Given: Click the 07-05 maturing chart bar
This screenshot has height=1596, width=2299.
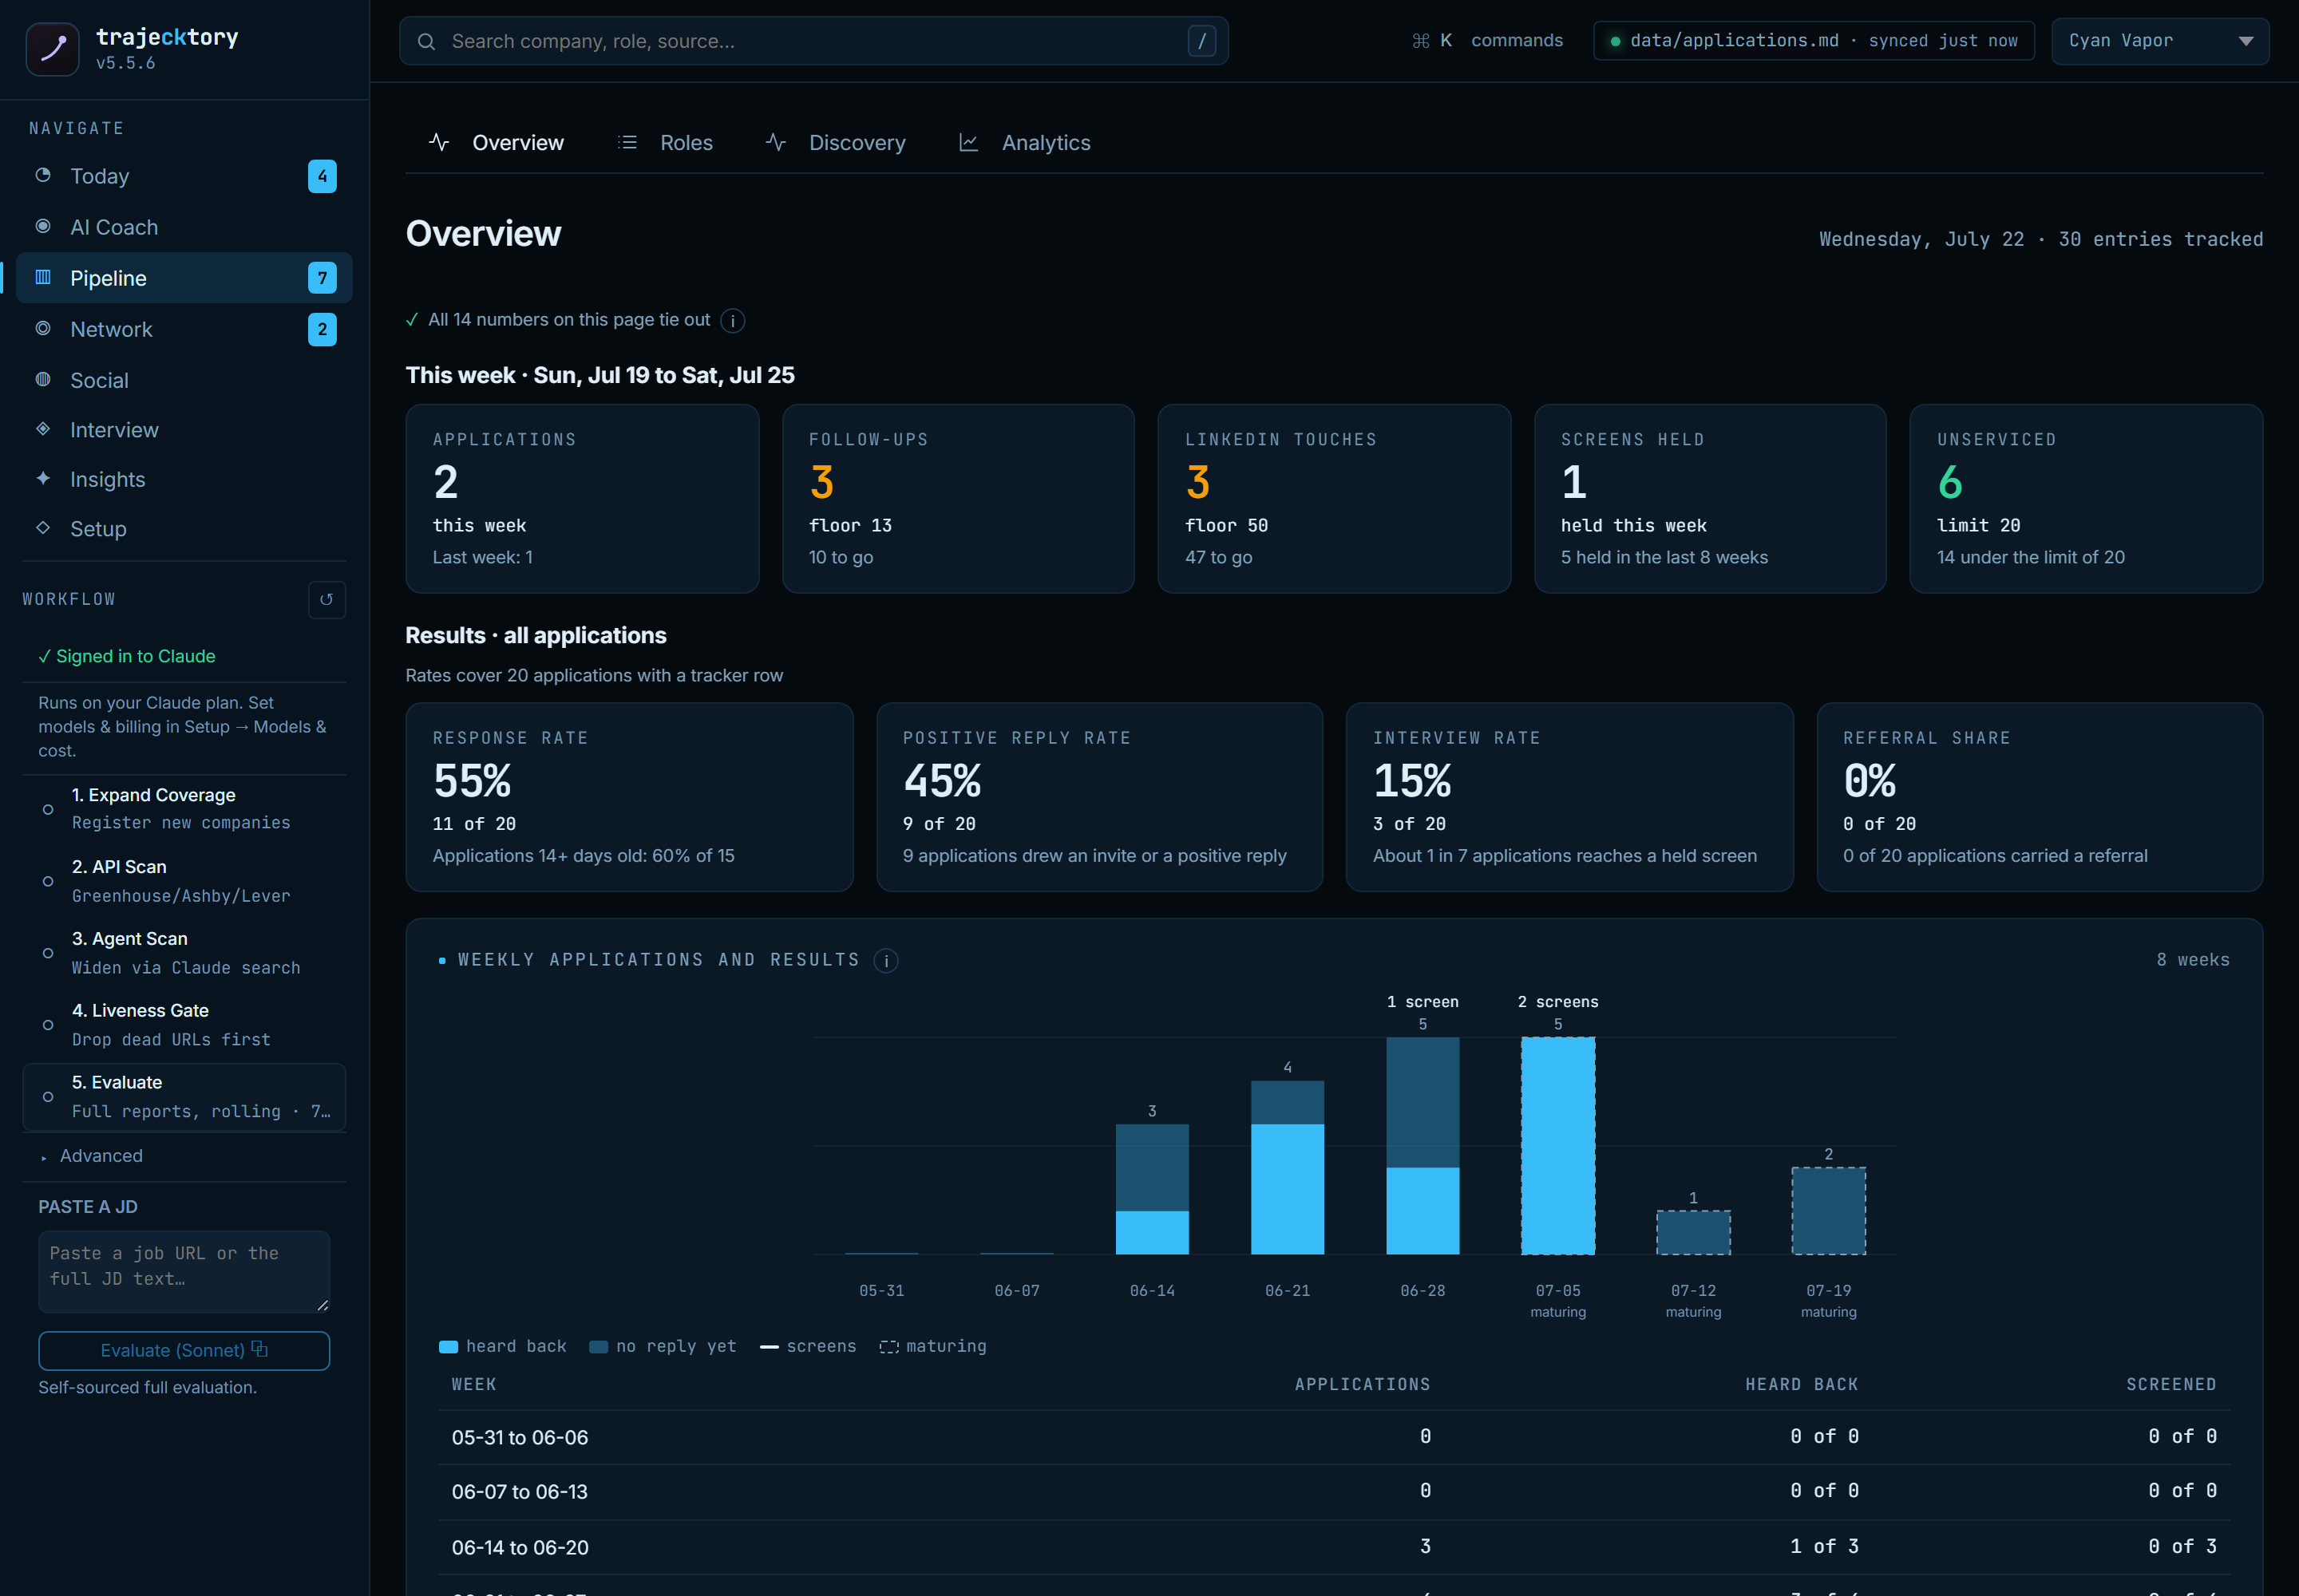Looking at the screenshot, I should pyautogui.click(x=1557, y=1145).
